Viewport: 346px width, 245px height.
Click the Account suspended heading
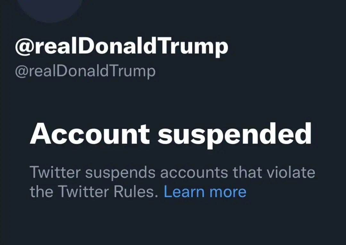pyautogui.click(x=170, y=133)
